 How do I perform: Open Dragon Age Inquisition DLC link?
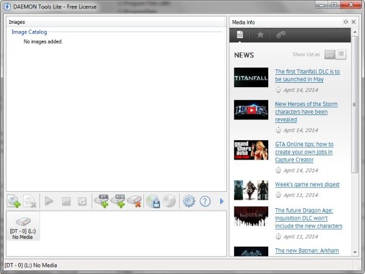tap(308, 218)
